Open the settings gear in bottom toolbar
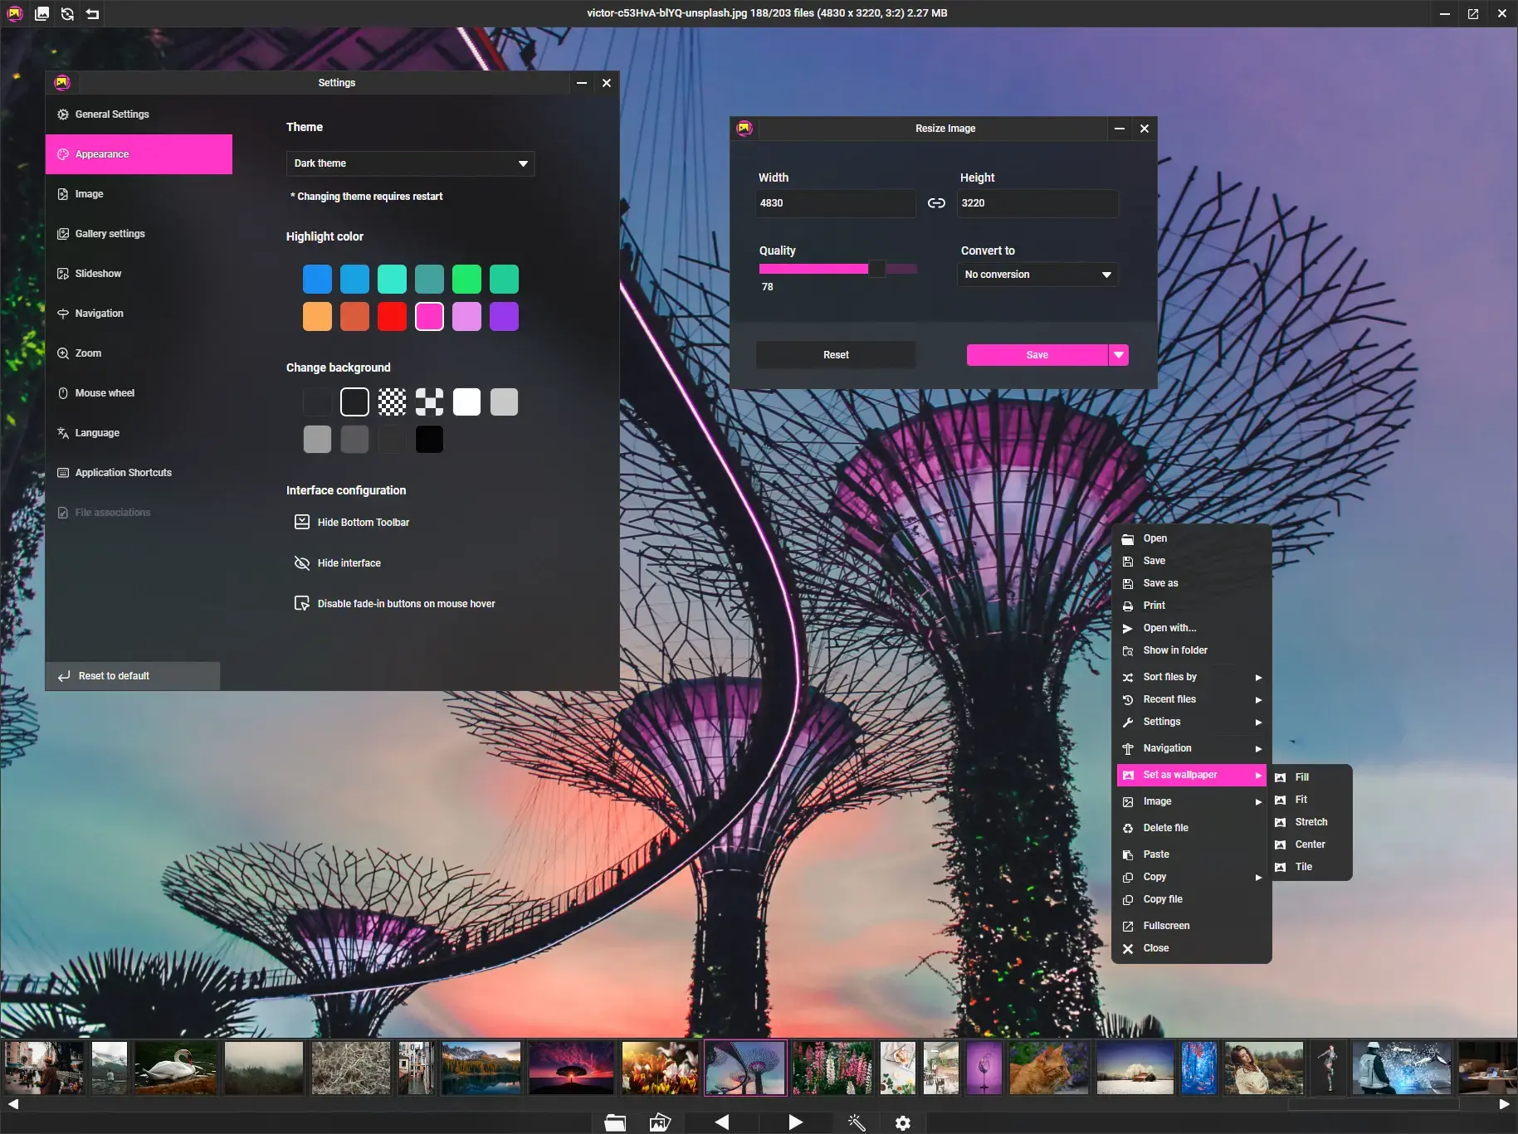 tap(903, 1122)
